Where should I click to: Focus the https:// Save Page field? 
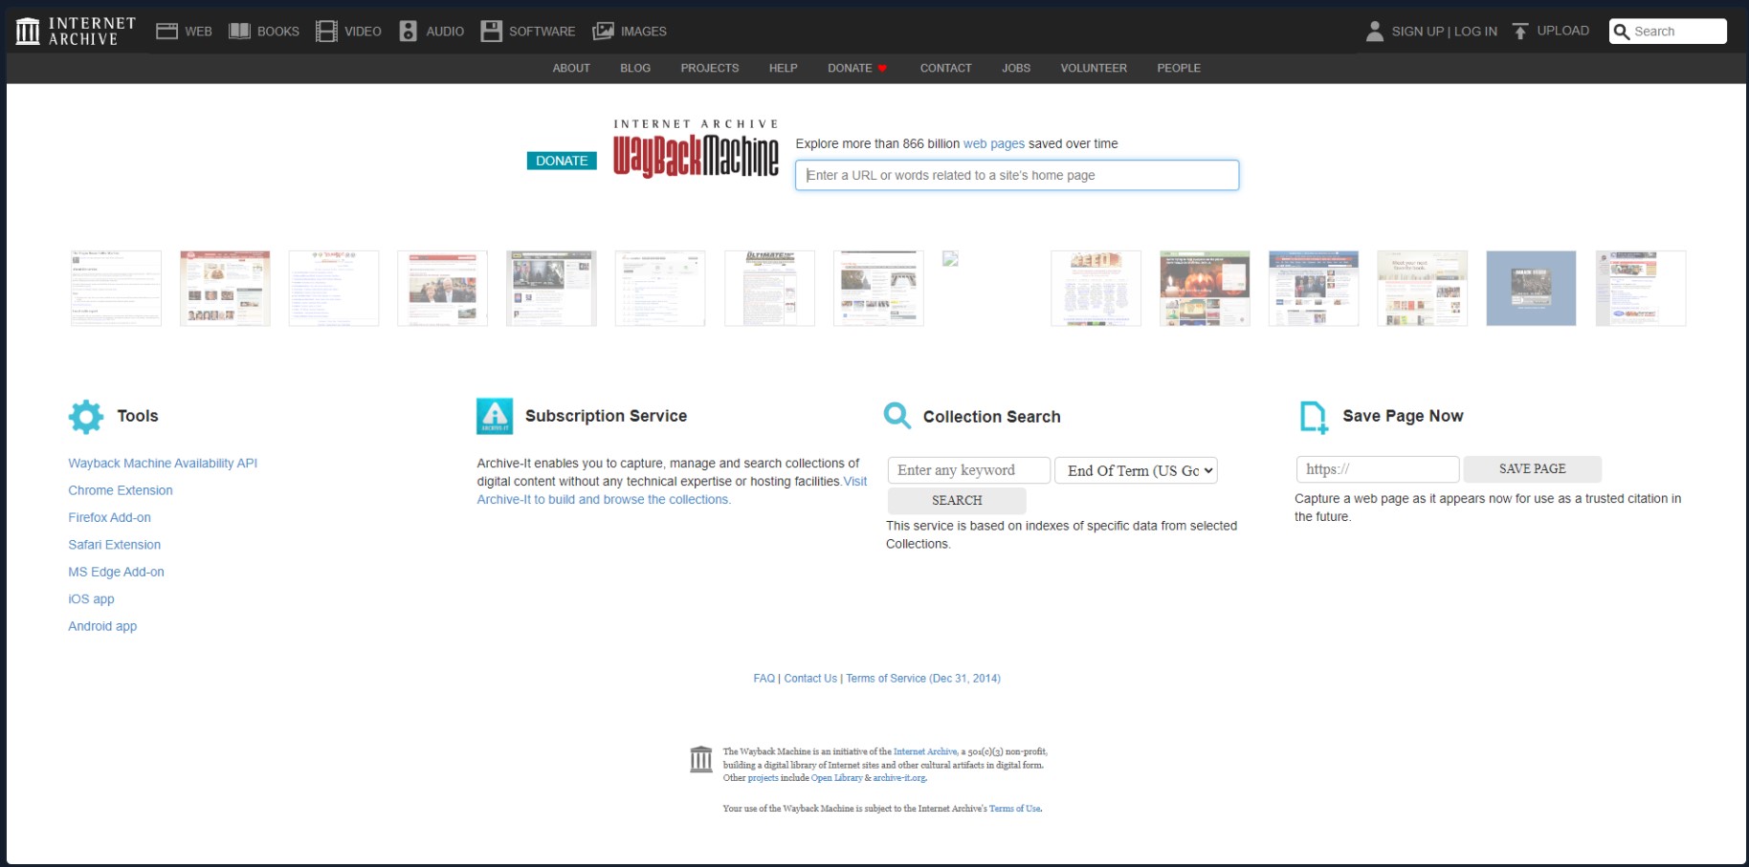click(x=1377, y=469)
